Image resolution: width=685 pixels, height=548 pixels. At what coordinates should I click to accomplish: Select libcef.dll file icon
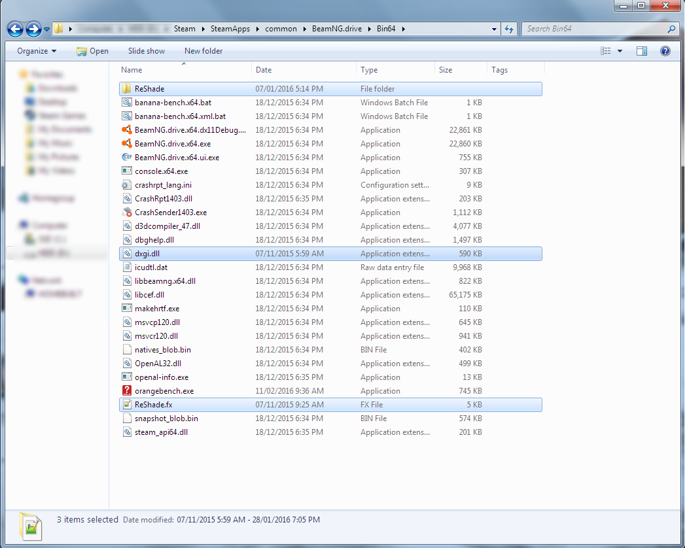pyautogui.click(x=127, y=295)
